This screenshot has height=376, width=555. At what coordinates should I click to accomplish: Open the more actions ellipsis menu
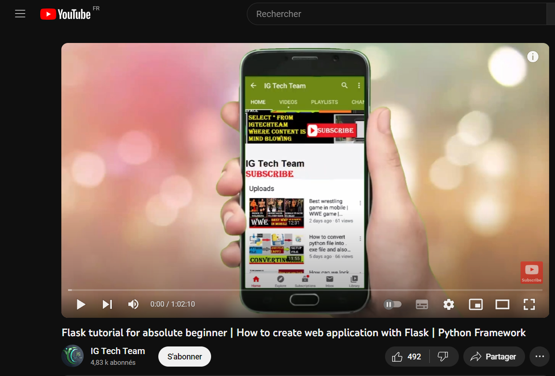click(540, 357)
